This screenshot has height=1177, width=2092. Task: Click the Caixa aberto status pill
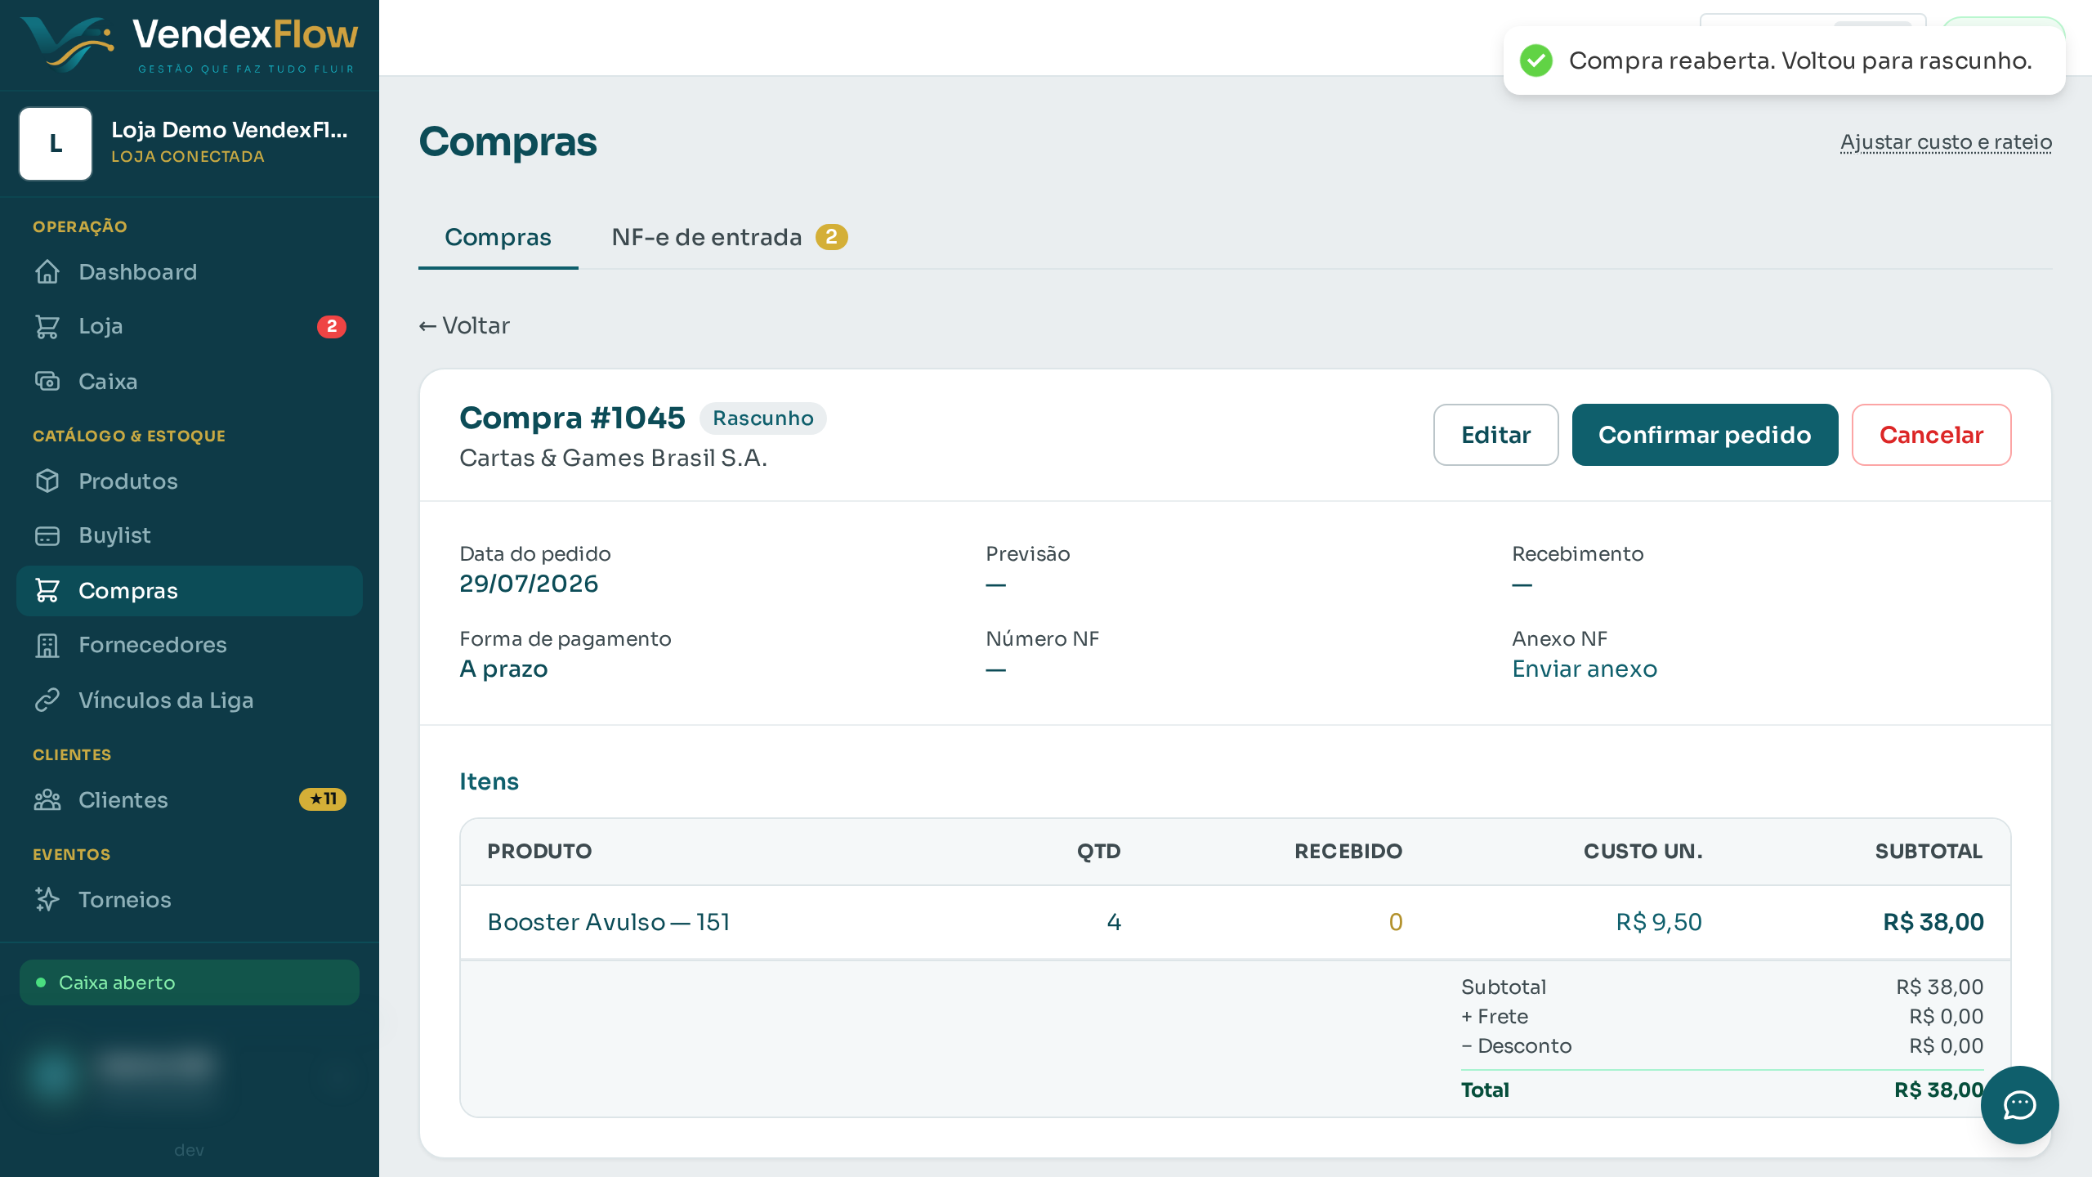coord(190,982)
